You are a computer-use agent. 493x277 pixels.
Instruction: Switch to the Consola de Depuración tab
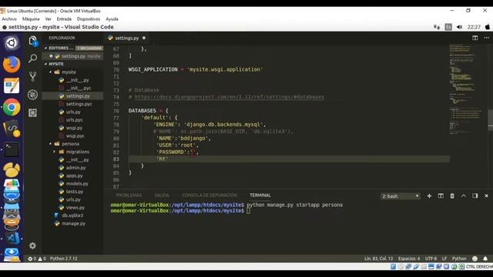pos(210,195)
